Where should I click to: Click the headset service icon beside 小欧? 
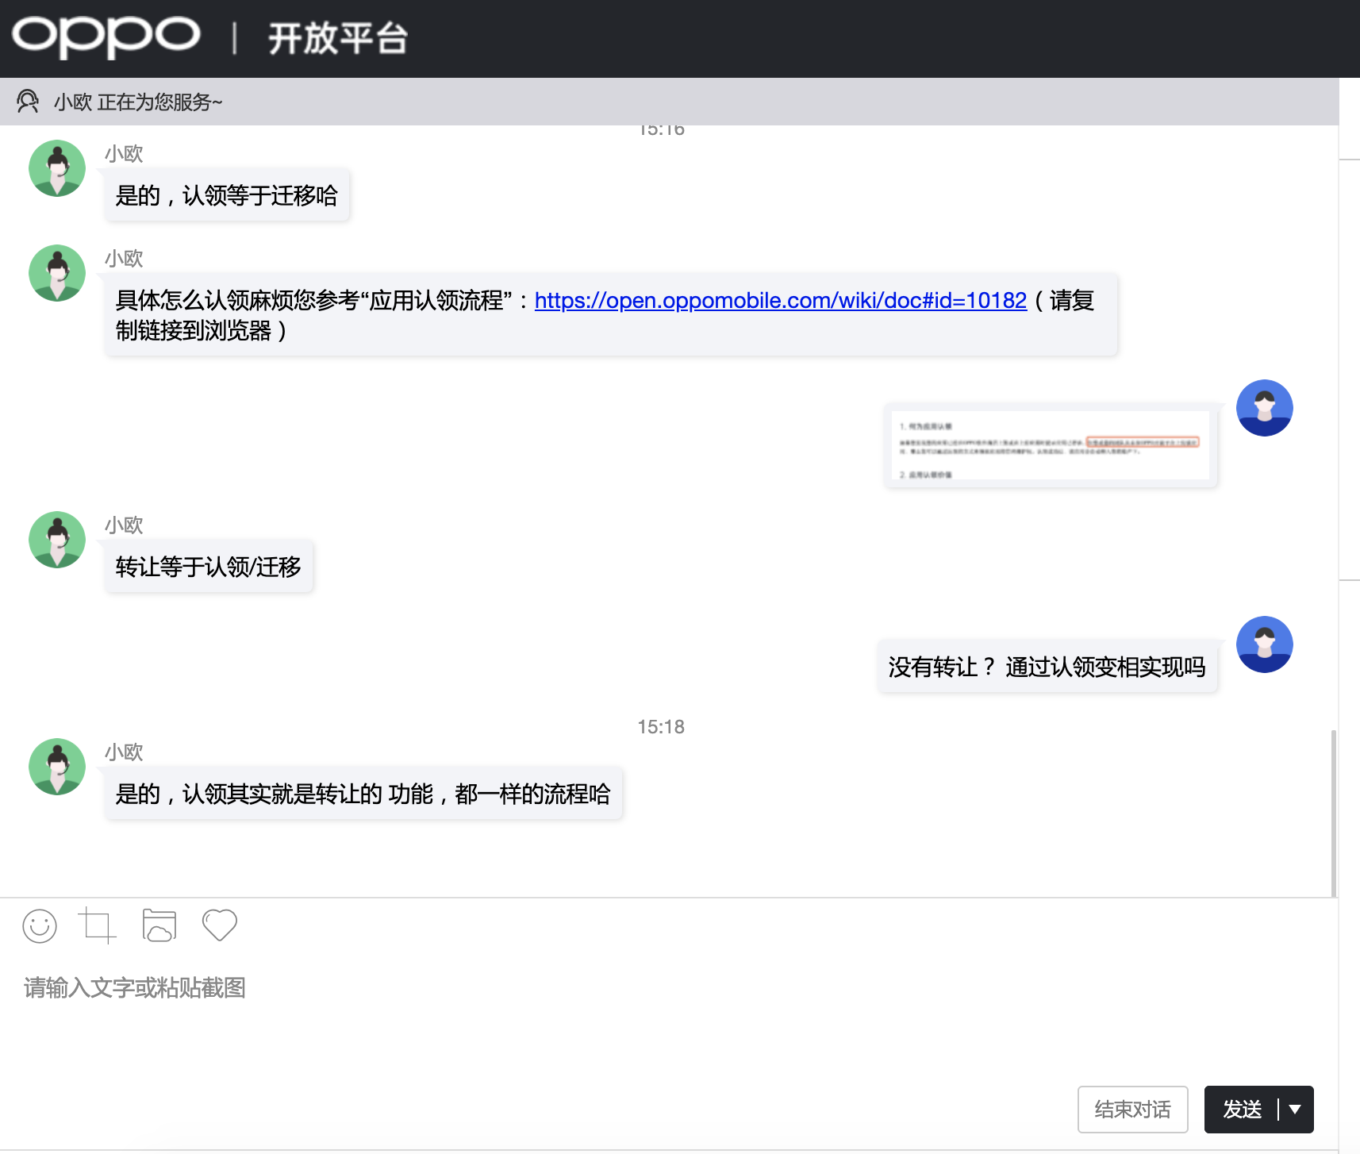coord(29,102)
